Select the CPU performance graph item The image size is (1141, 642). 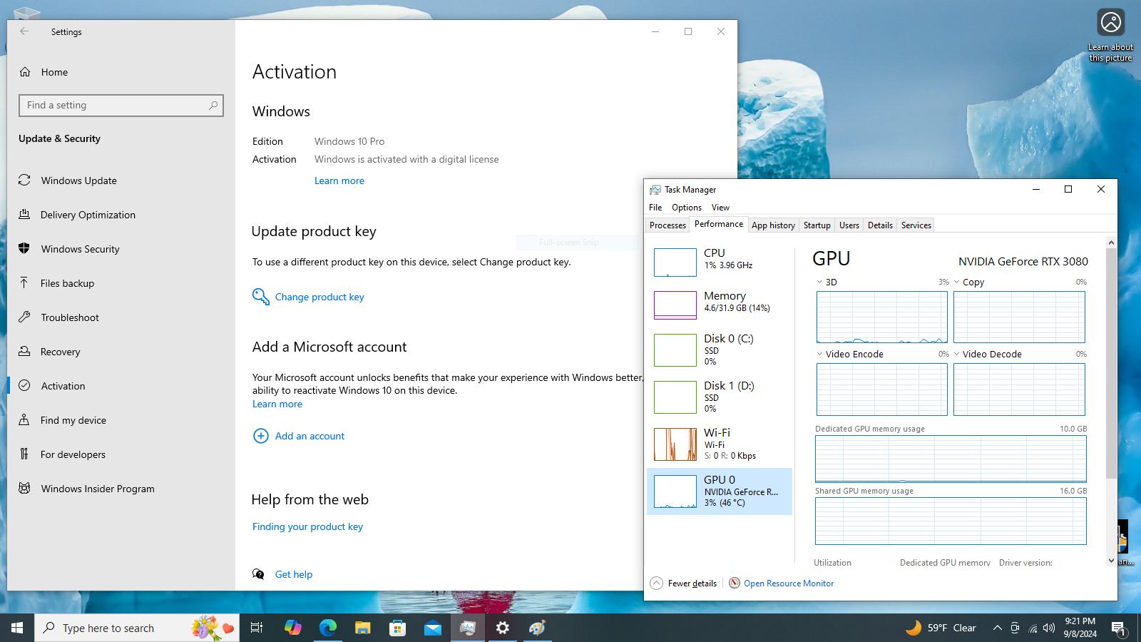click(720, 261)
